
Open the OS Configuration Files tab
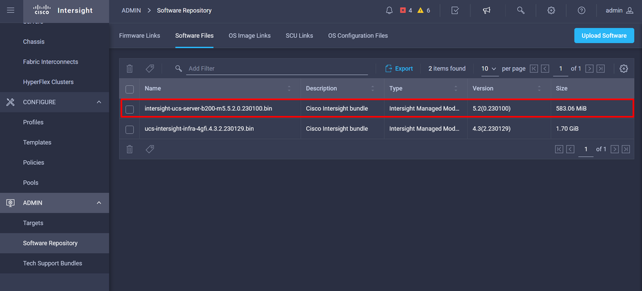click(358, 35)
